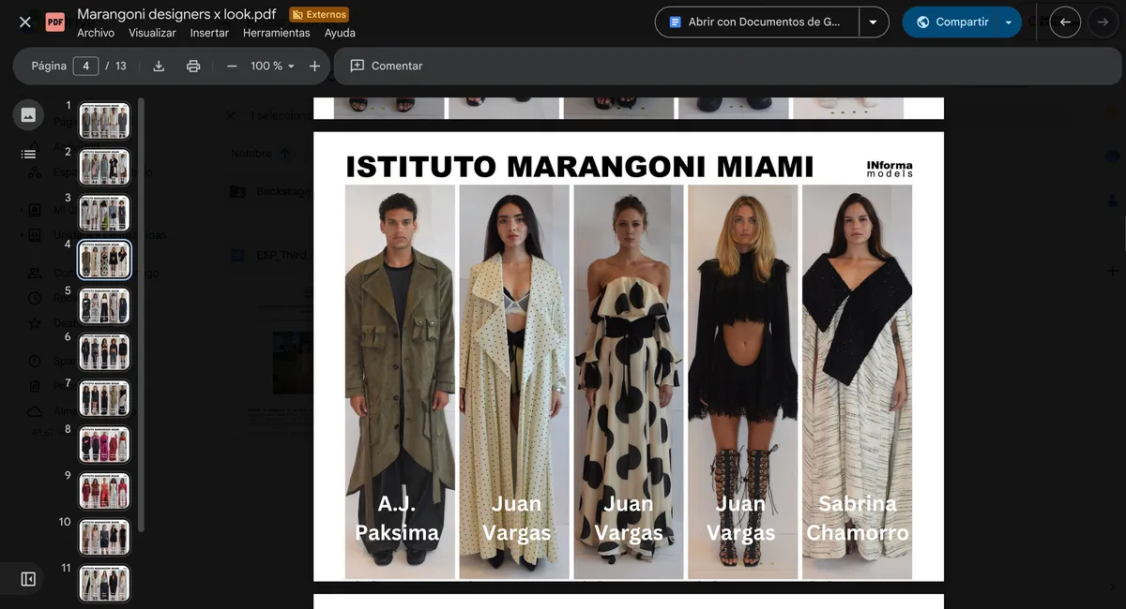This screenshot has height=609, width=1126.
Task: Select page 6 thumbnail
Action: click(x=104, y=352)
